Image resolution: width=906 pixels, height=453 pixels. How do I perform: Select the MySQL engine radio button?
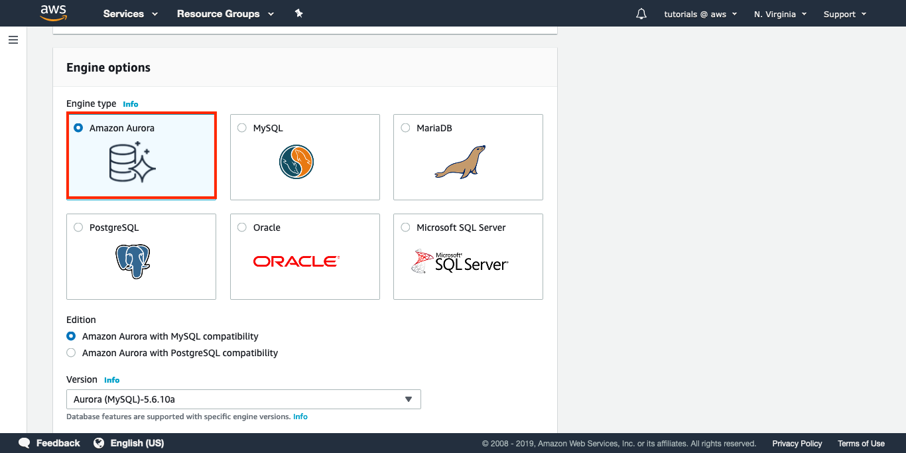(x=242, y=128)
